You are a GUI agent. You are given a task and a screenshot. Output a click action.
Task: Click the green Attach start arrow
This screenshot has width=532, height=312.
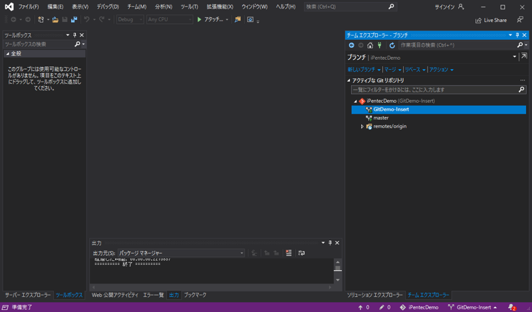point(199,20)
